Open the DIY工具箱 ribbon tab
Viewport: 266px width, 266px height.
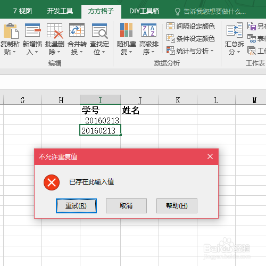point(144,11)
